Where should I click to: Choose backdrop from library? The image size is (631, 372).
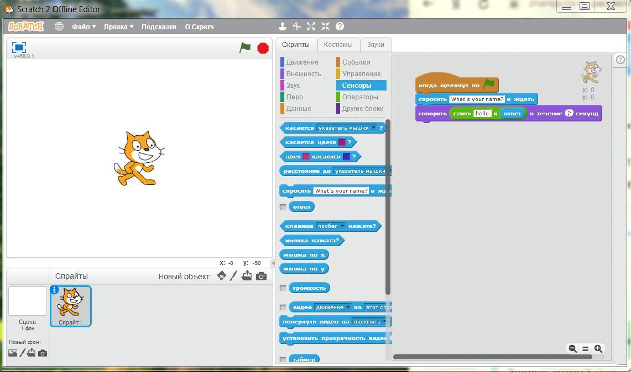click(13, 353)
